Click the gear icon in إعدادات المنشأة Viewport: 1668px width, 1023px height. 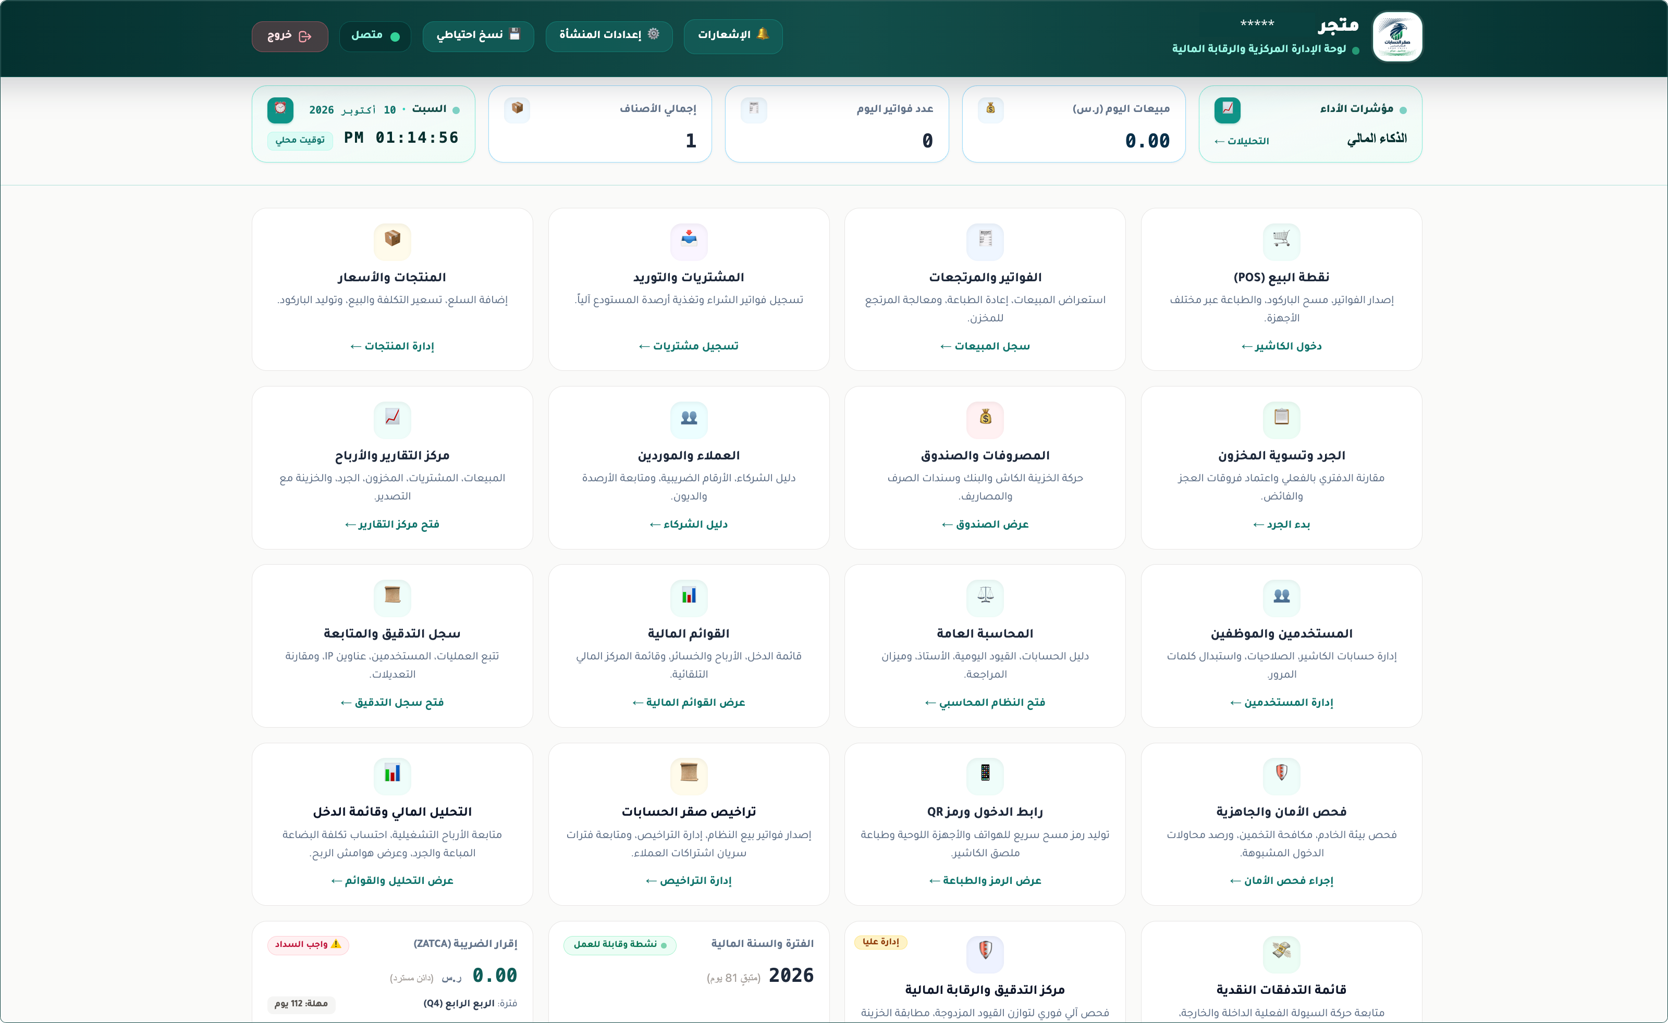tap(653, 34)
